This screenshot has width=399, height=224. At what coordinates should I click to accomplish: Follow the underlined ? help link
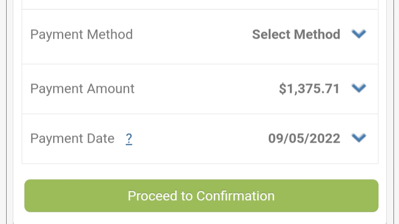coord(129,139)
